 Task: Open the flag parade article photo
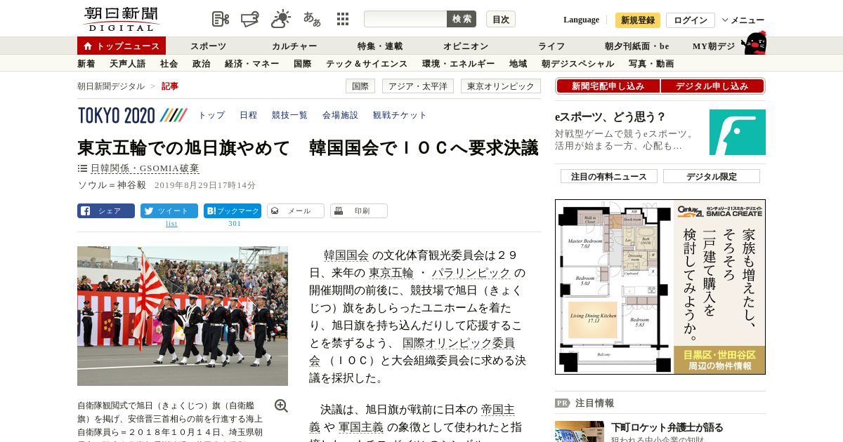[183, 316]
